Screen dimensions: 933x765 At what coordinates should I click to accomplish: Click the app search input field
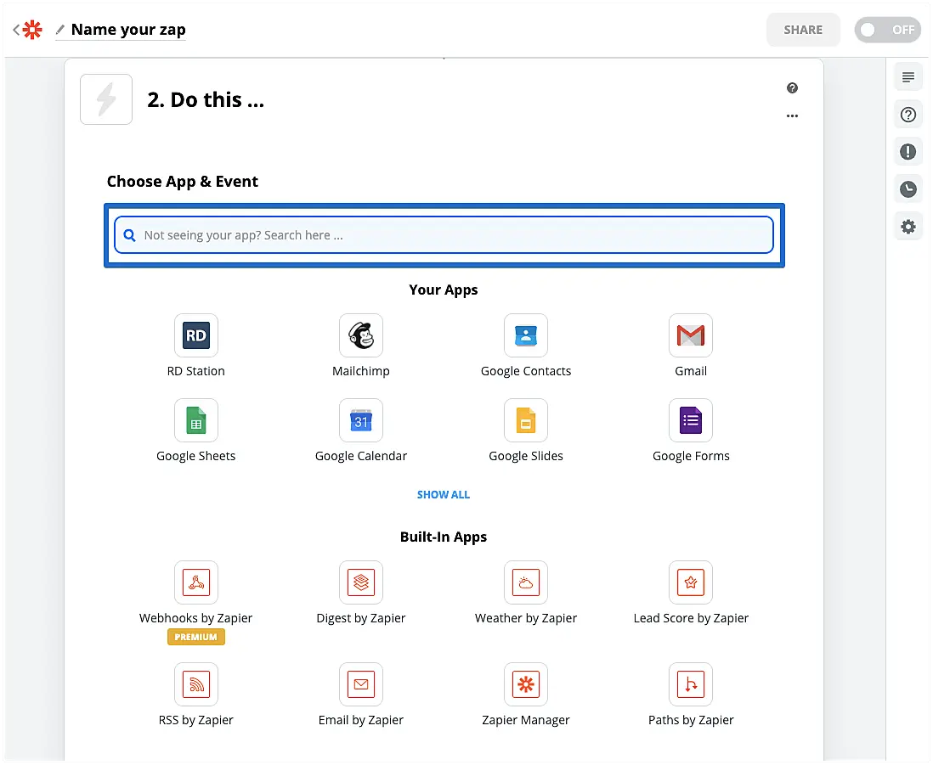[x=444, y=235]
